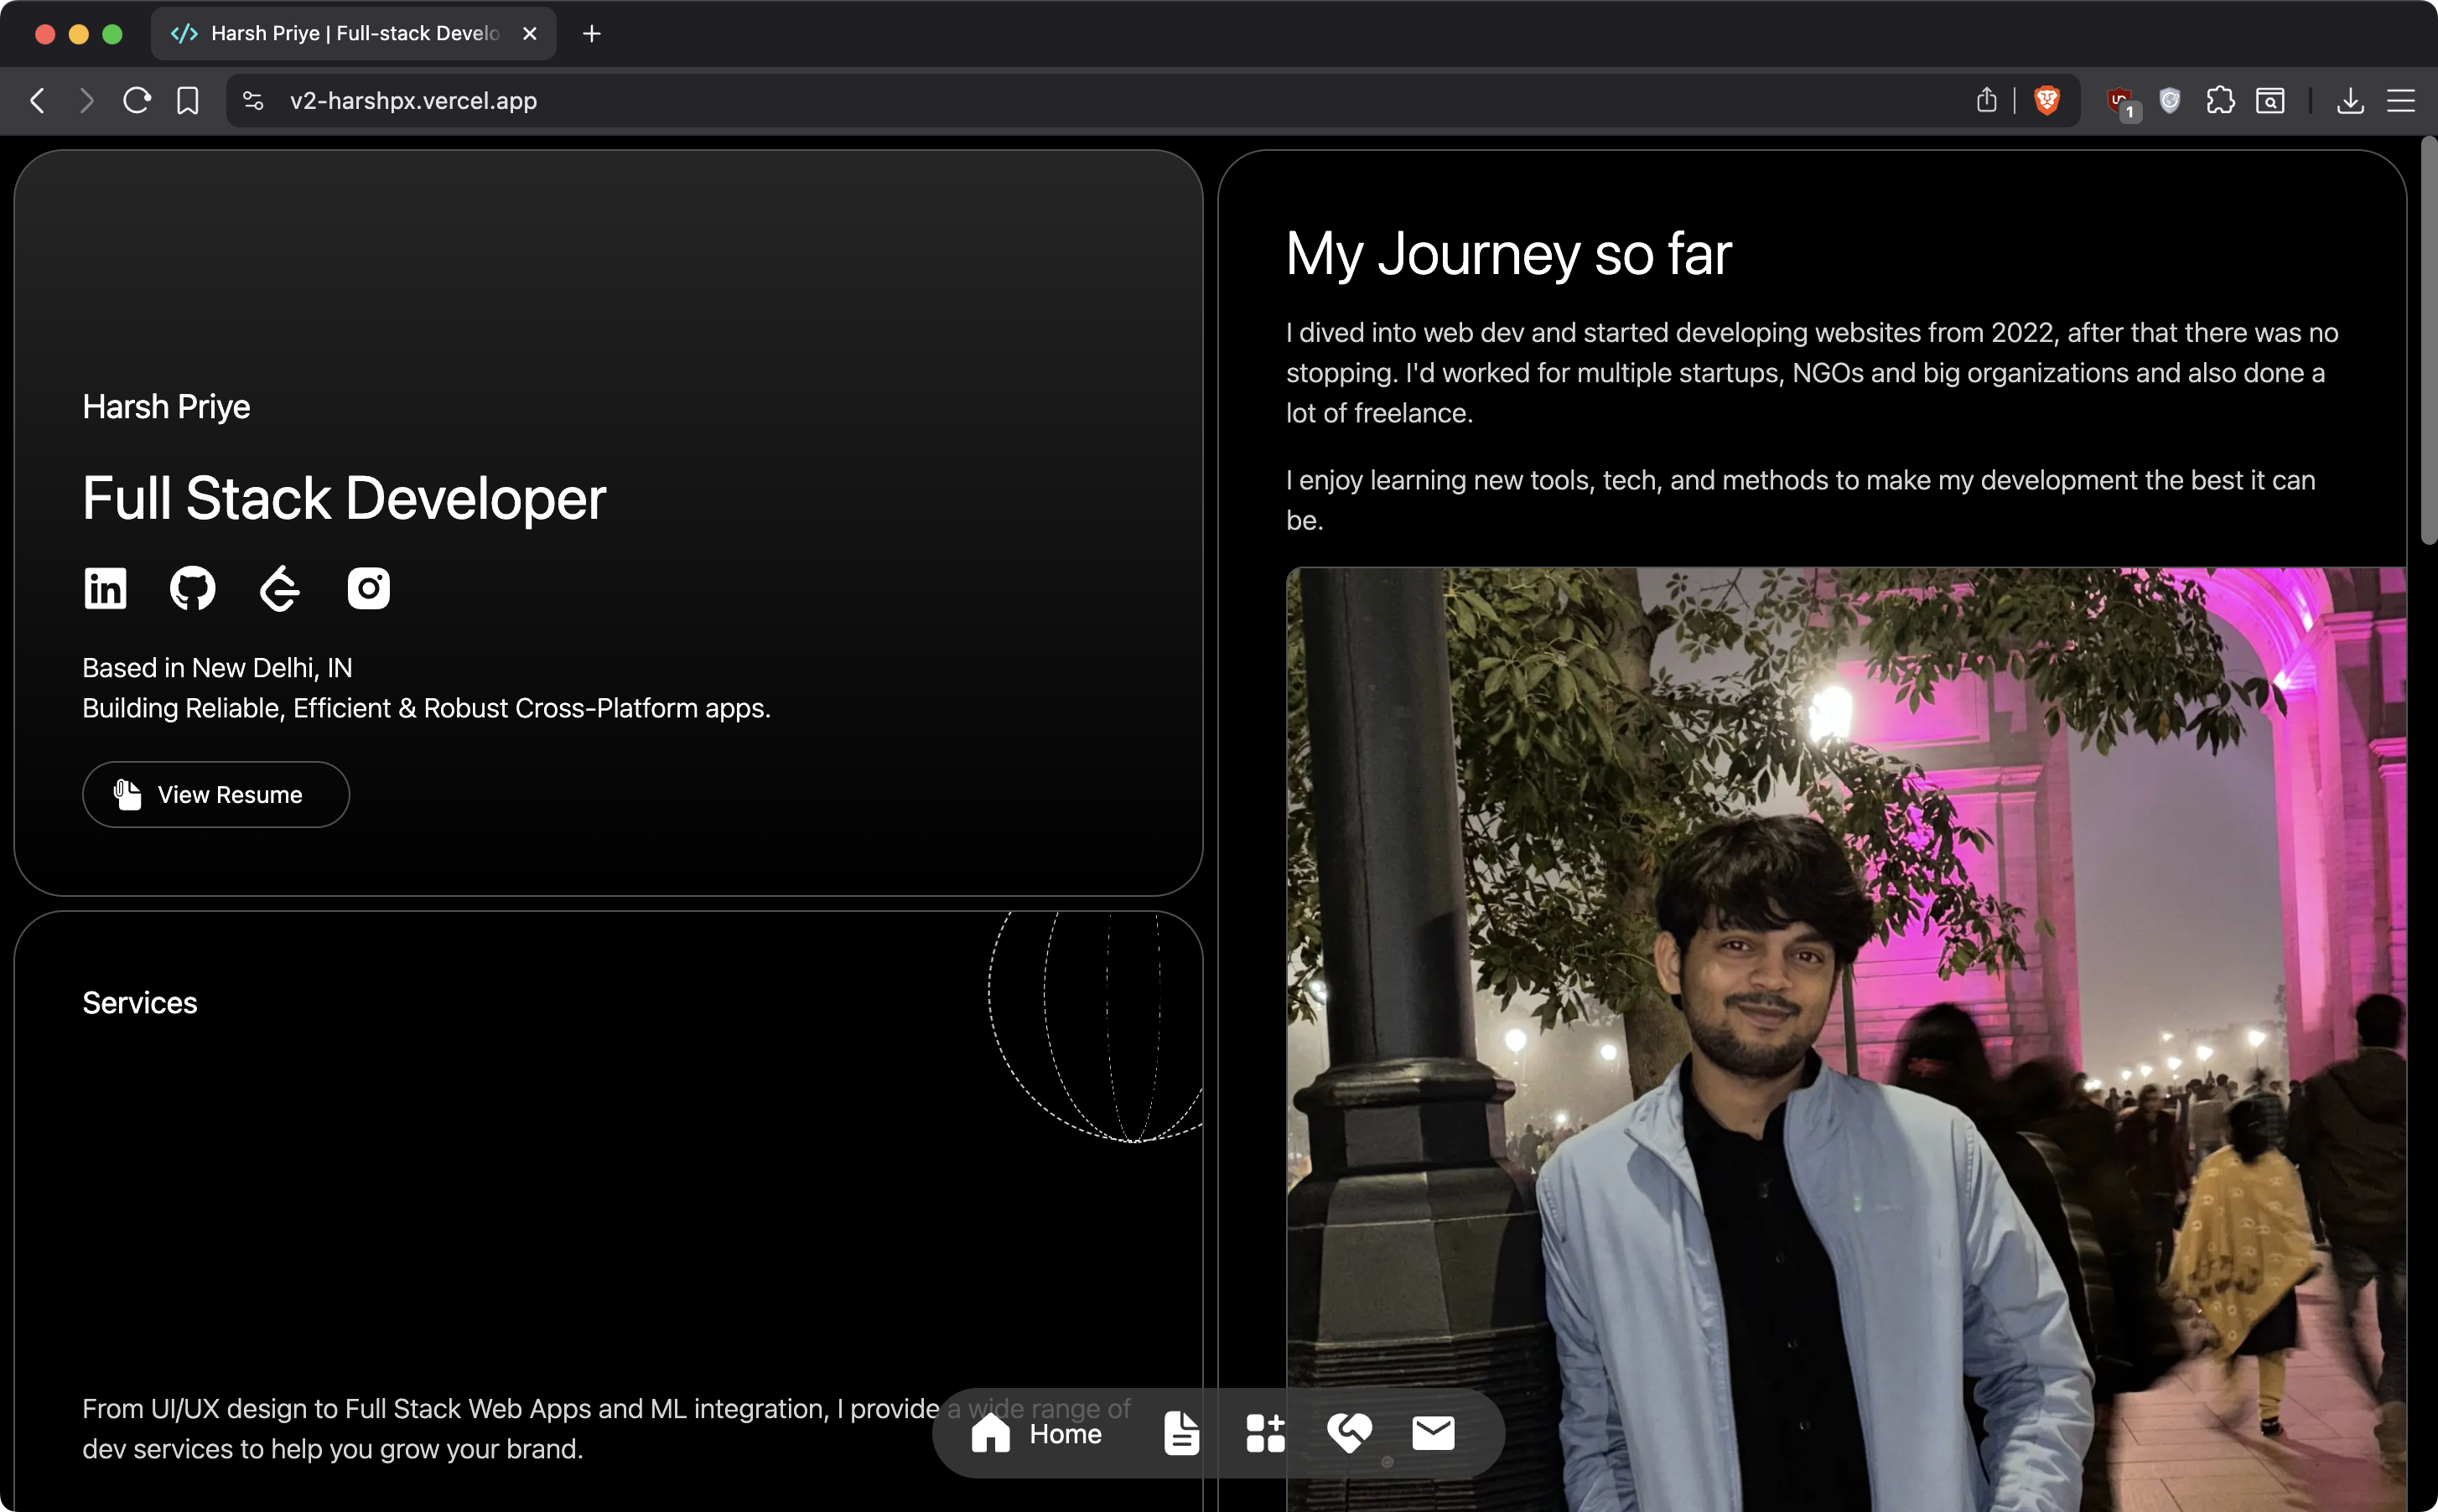The height and width of the screenshot is (1512, 2438).
Task: Open the Instagram profile icon
Action: click(368, 588)
